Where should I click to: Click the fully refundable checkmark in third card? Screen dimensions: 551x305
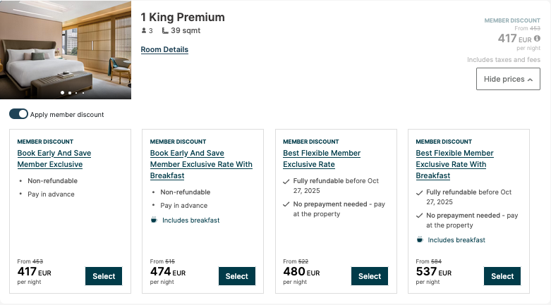click(286, 181)
